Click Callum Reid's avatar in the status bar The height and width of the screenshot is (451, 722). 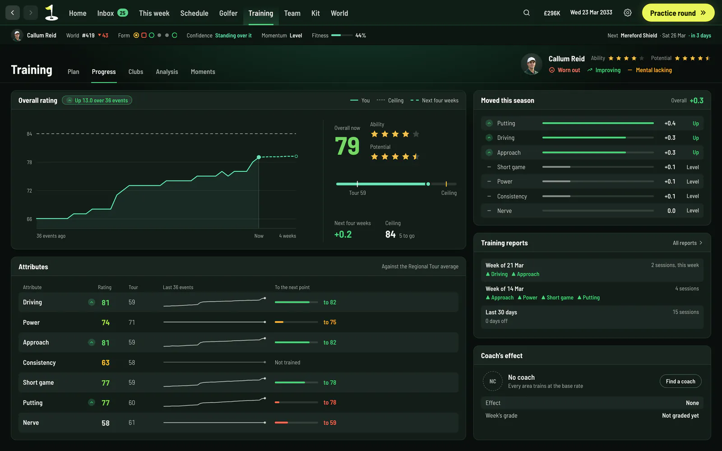coord(17,35)
